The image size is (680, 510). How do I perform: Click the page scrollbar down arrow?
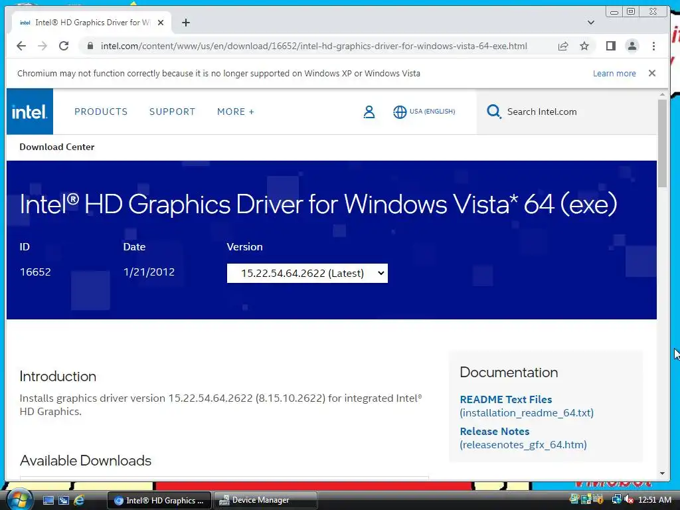662,473
